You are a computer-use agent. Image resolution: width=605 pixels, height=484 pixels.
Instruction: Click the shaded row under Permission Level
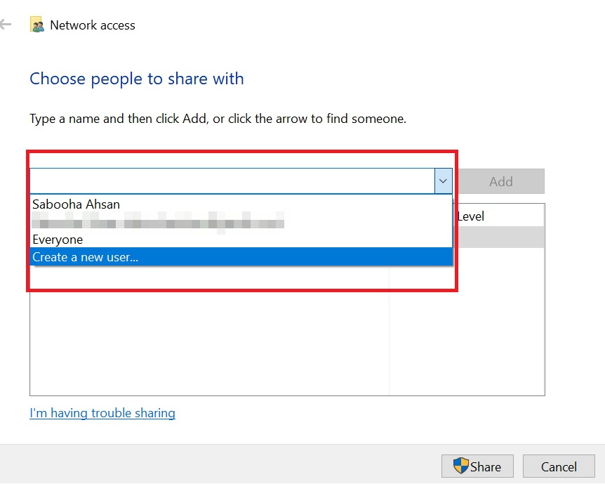500,237
